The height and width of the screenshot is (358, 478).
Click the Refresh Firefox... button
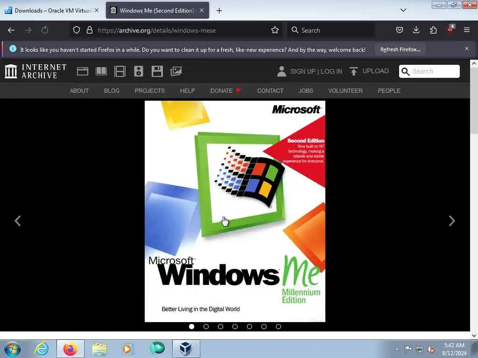pyautogui.click(x=400, y=49)
